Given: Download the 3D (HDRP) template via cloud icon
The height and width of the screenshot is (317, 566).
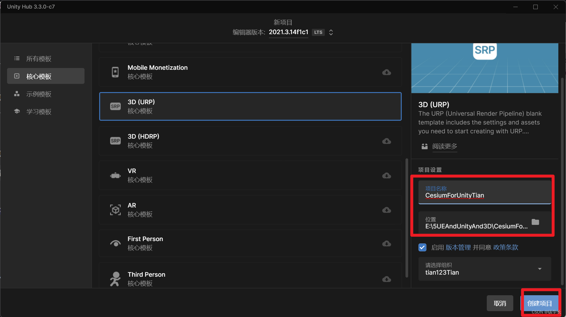Looking at the screenshot, I should (x=386, y=141).
